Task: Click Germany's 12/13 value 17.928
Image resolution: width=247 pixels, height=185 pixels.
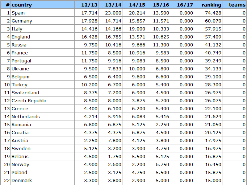Action: click(89, 21)
